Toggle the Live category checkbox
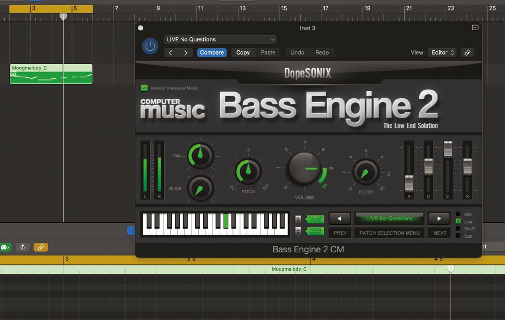The width and height of the screenshot is (505, 320). click(x=458, y=222)
